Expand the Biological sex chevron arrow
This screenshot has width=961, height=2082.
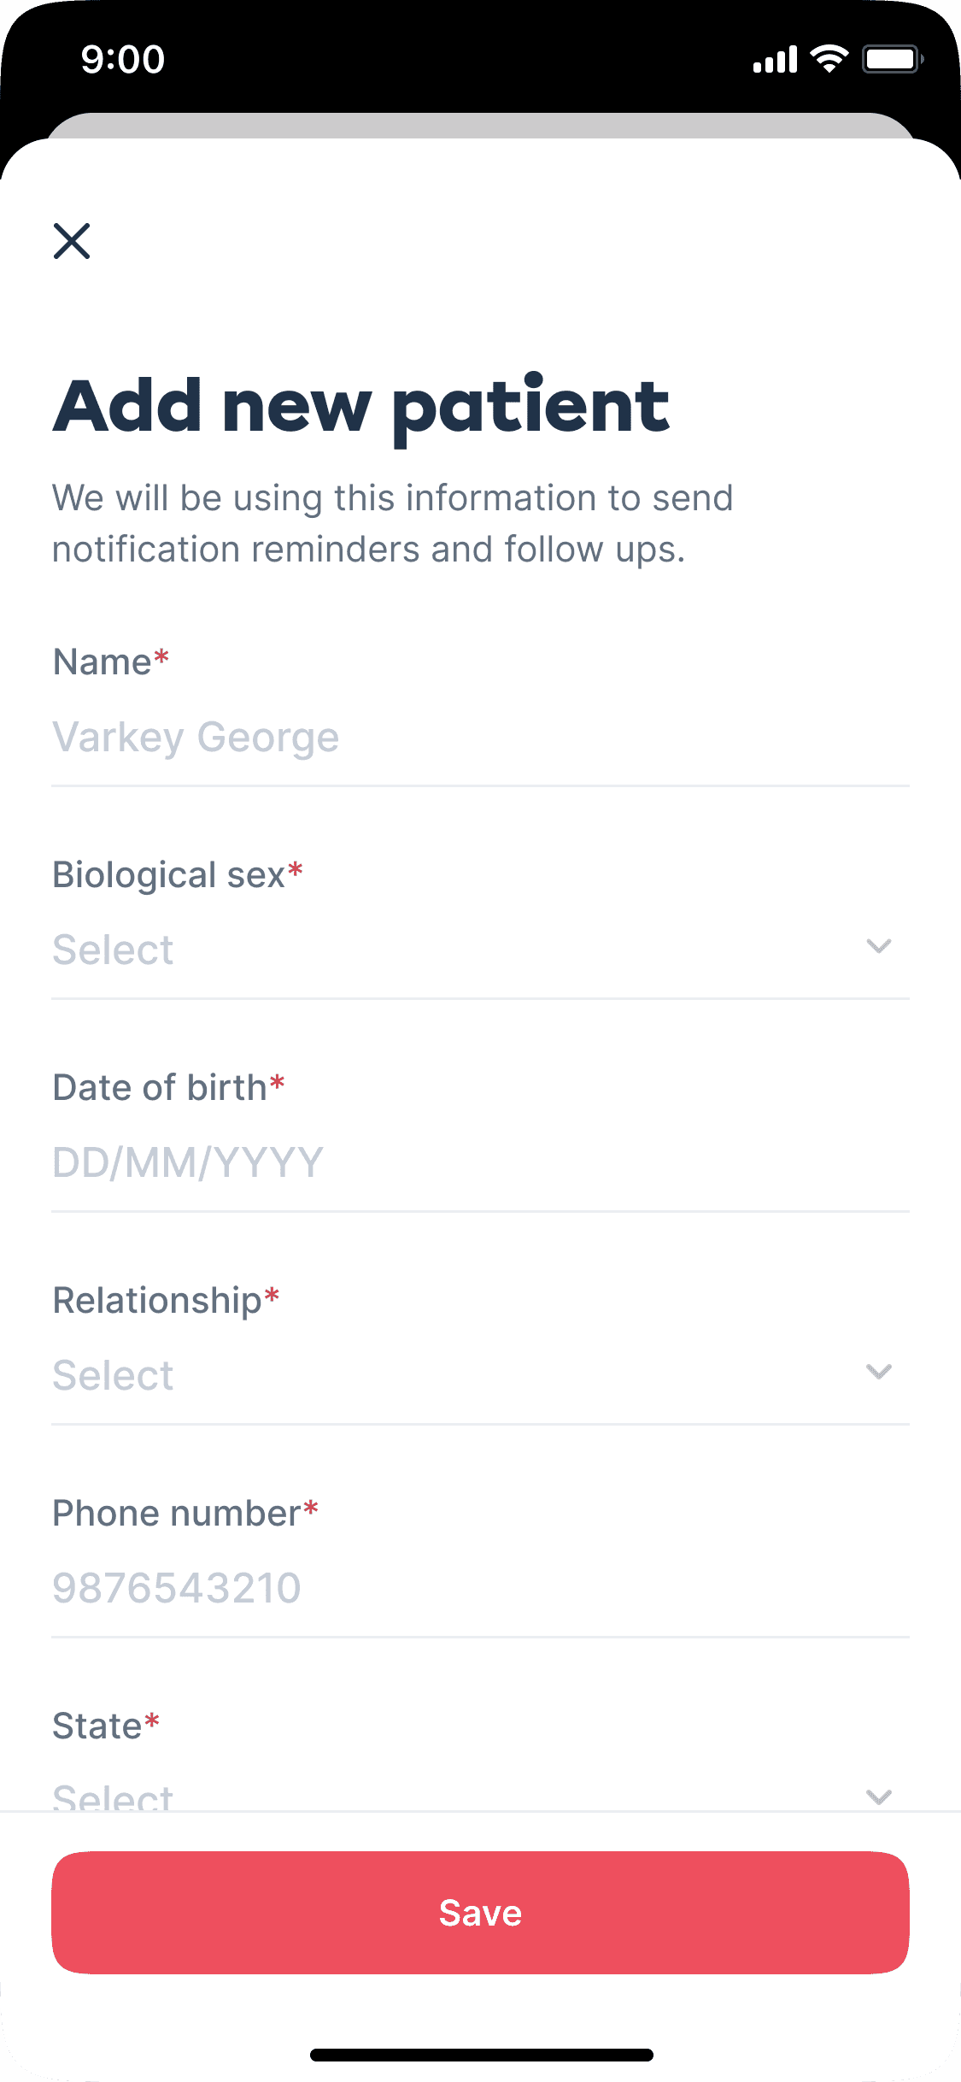point(878,946)
